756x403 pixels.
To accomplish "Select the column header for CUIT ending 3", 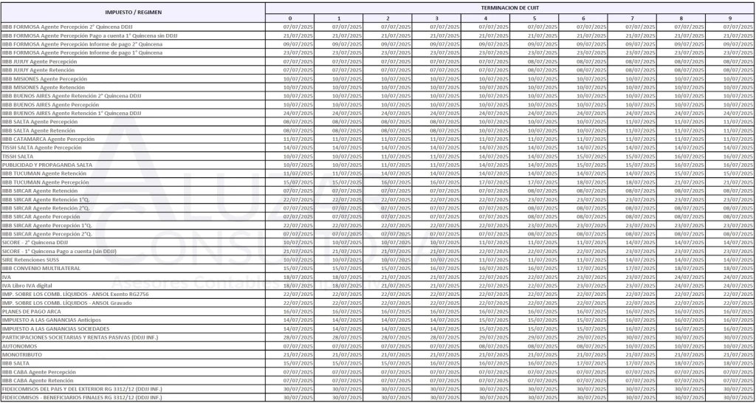I will coord(437,18).
